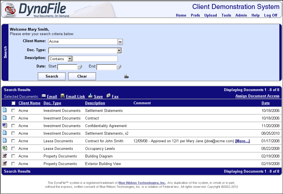Click the DynaFile logo icon

(10, 10)
